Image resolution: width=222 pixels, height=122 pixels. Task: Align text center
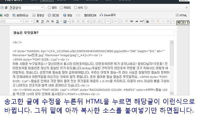78,21
